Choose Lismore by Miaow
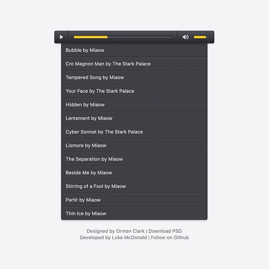This screenshot has height=269, width=269. pyautogui.click(x=134, y=145)
